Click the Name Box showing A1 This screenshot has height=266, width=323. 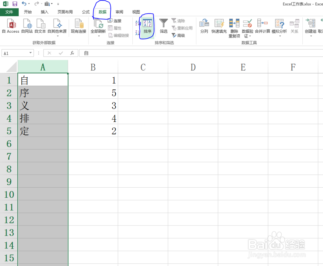[15, 53]
